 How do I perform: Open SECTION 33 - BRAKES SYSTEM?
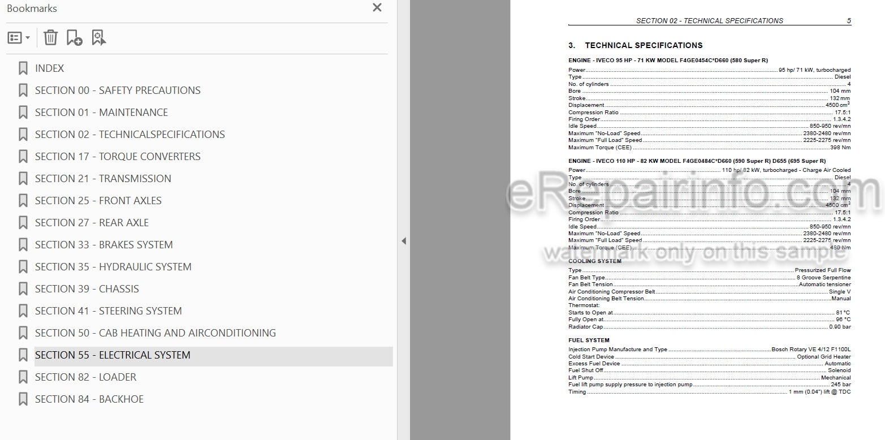[x=104, y=245]
